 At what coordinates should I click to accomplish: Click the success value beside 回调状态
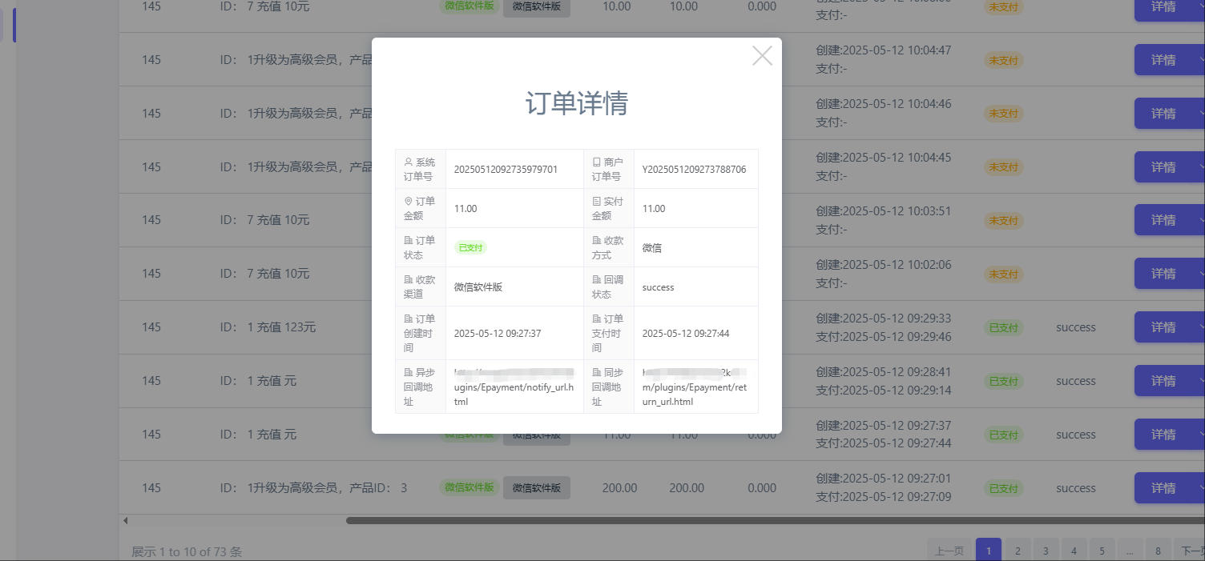659,287
